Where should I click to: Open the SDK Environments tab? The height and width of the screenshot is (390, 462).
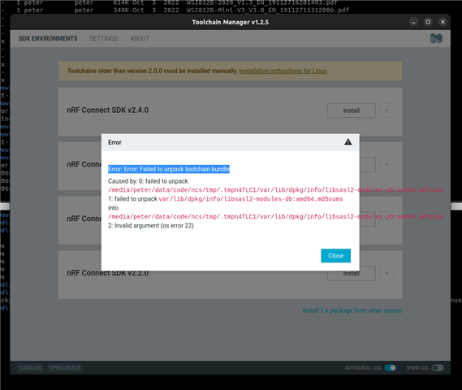pos(48,39)
